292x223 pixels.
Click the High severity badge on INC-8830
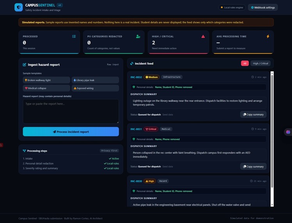click(x=150, y=181)
